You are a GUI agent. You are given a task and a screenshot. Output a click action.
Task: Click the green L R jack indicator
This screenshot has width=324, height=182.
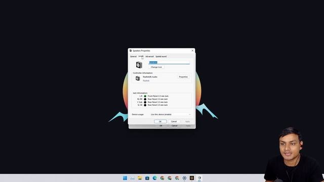coord(145,96)
